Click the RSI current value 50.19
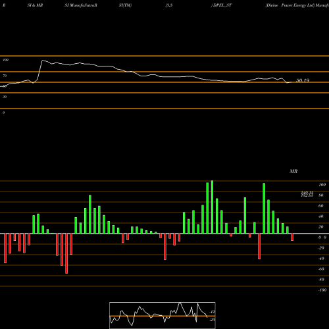Screen dimensions: 329x329 click(303, 80)
